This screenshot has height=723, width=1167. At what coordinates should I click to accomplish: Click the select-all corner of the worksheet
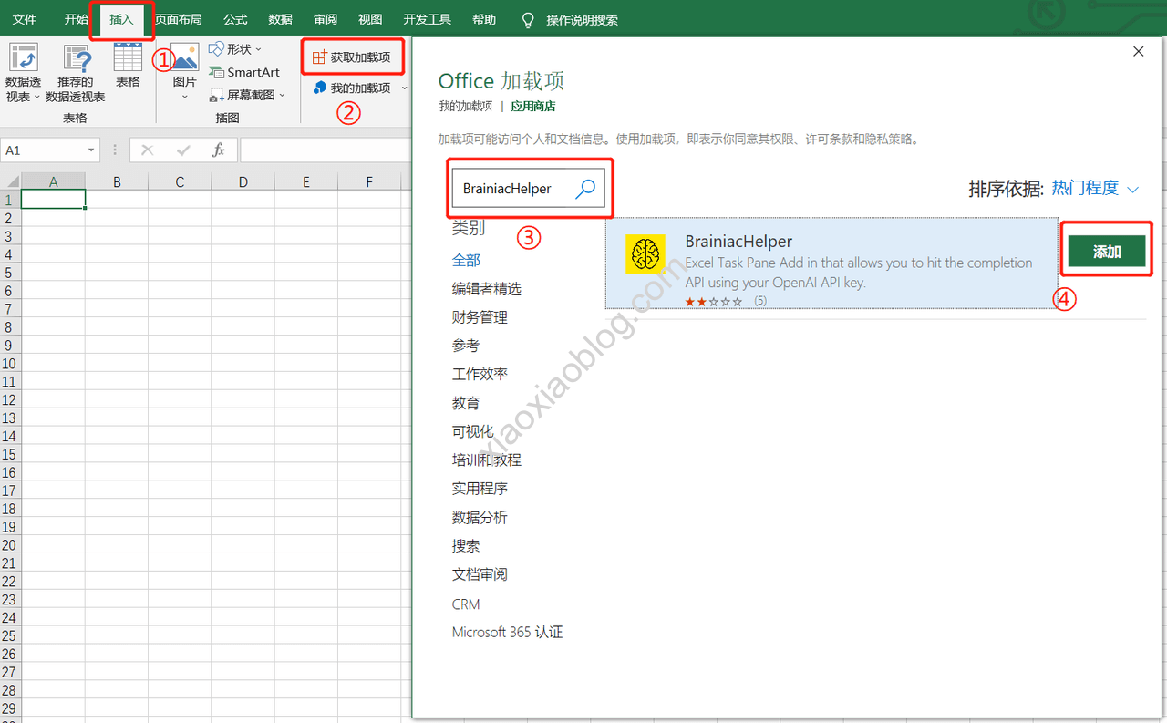[10, 181]
